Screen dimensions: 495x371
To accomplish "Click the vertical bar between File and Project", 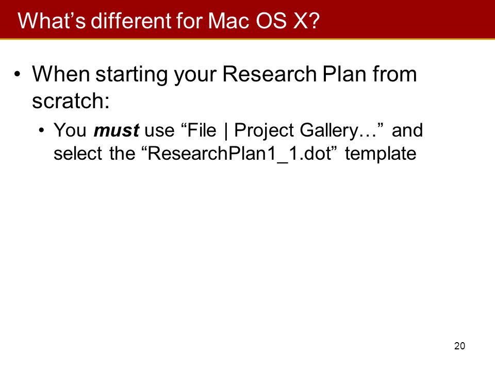I will [x=226, y=130].
